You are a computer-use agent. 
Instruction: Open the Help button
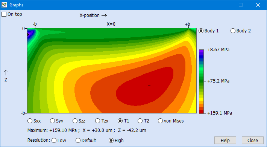point(225,140)
